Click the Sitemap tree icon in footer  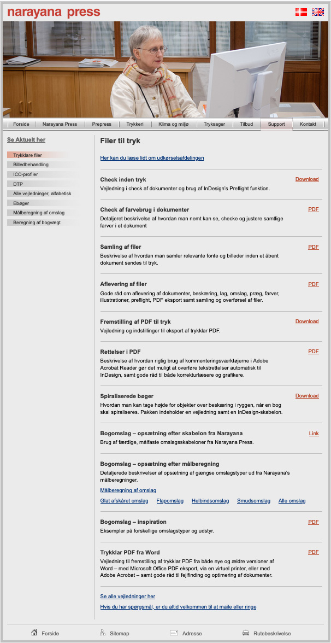click(103, 632)
